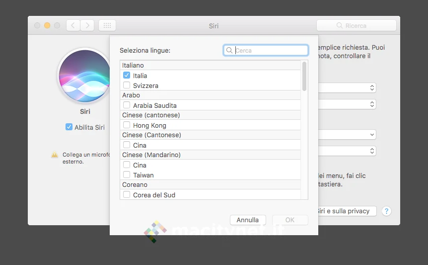Click the Cinese (Mandarino) group header
Image resolution: width=428 pixels, height=265 pixels.
tap(210, 155)
